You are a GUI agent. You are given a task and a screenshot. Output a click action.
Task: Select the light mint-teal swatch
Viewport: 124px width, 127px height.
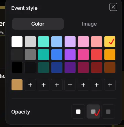(x=44, y=42)
